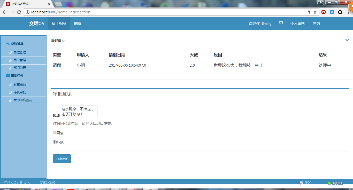Select the 拒绝 radio button

[x=55, y=142]
